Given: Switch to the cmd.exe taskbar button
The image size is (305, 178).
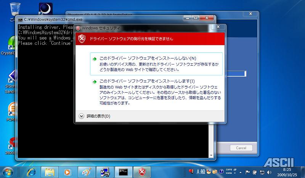Looking at the screenshot, I should 124,172.
